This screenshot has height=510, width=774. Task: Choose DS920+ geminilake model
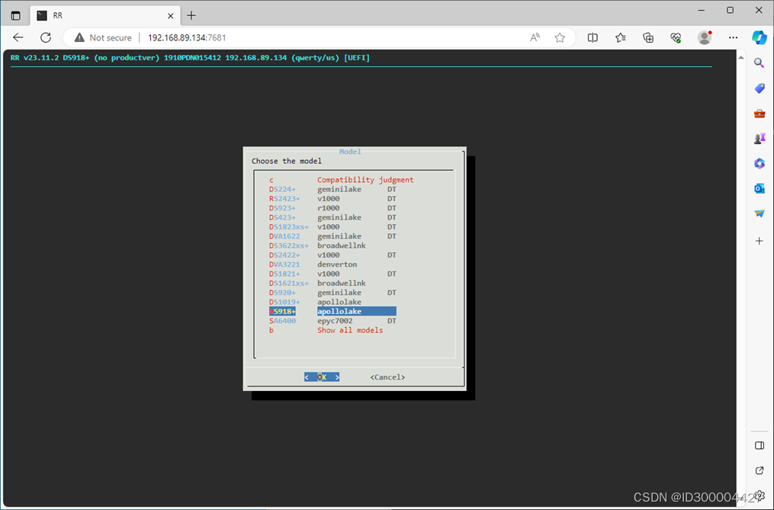click(x=332, y=292)
